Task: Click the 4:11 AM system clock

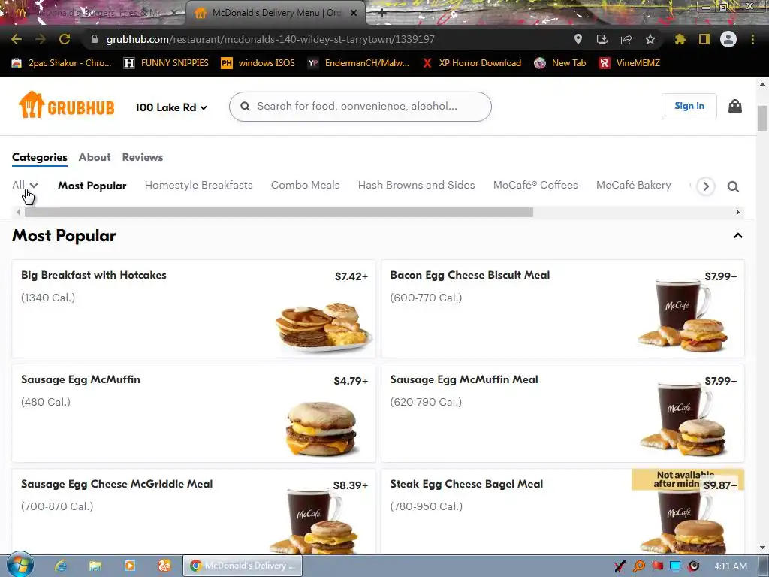Action: tap(730, 566)
